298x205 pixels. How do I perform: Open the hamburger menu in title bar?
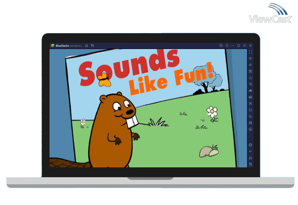coord(227,46)
